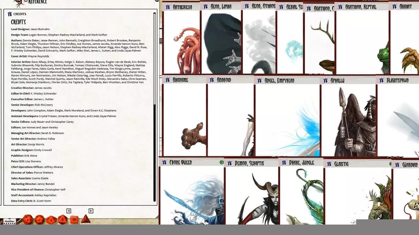Go to previous reference page
Image resolution: width=419 pixels, height=235 pixels.
point(68,211)
